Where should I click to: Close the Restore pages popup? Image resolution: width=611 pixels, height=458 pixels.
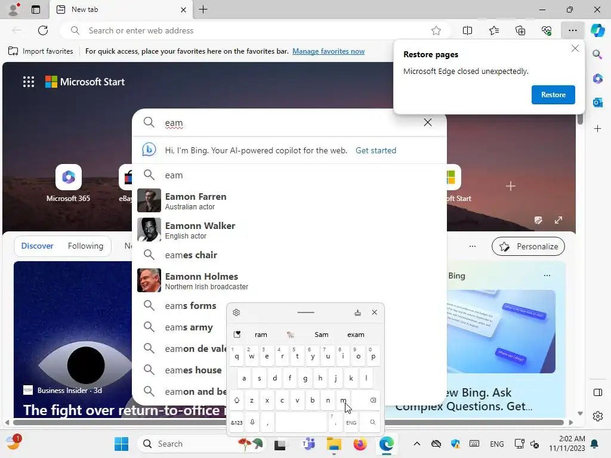[575, 49]
